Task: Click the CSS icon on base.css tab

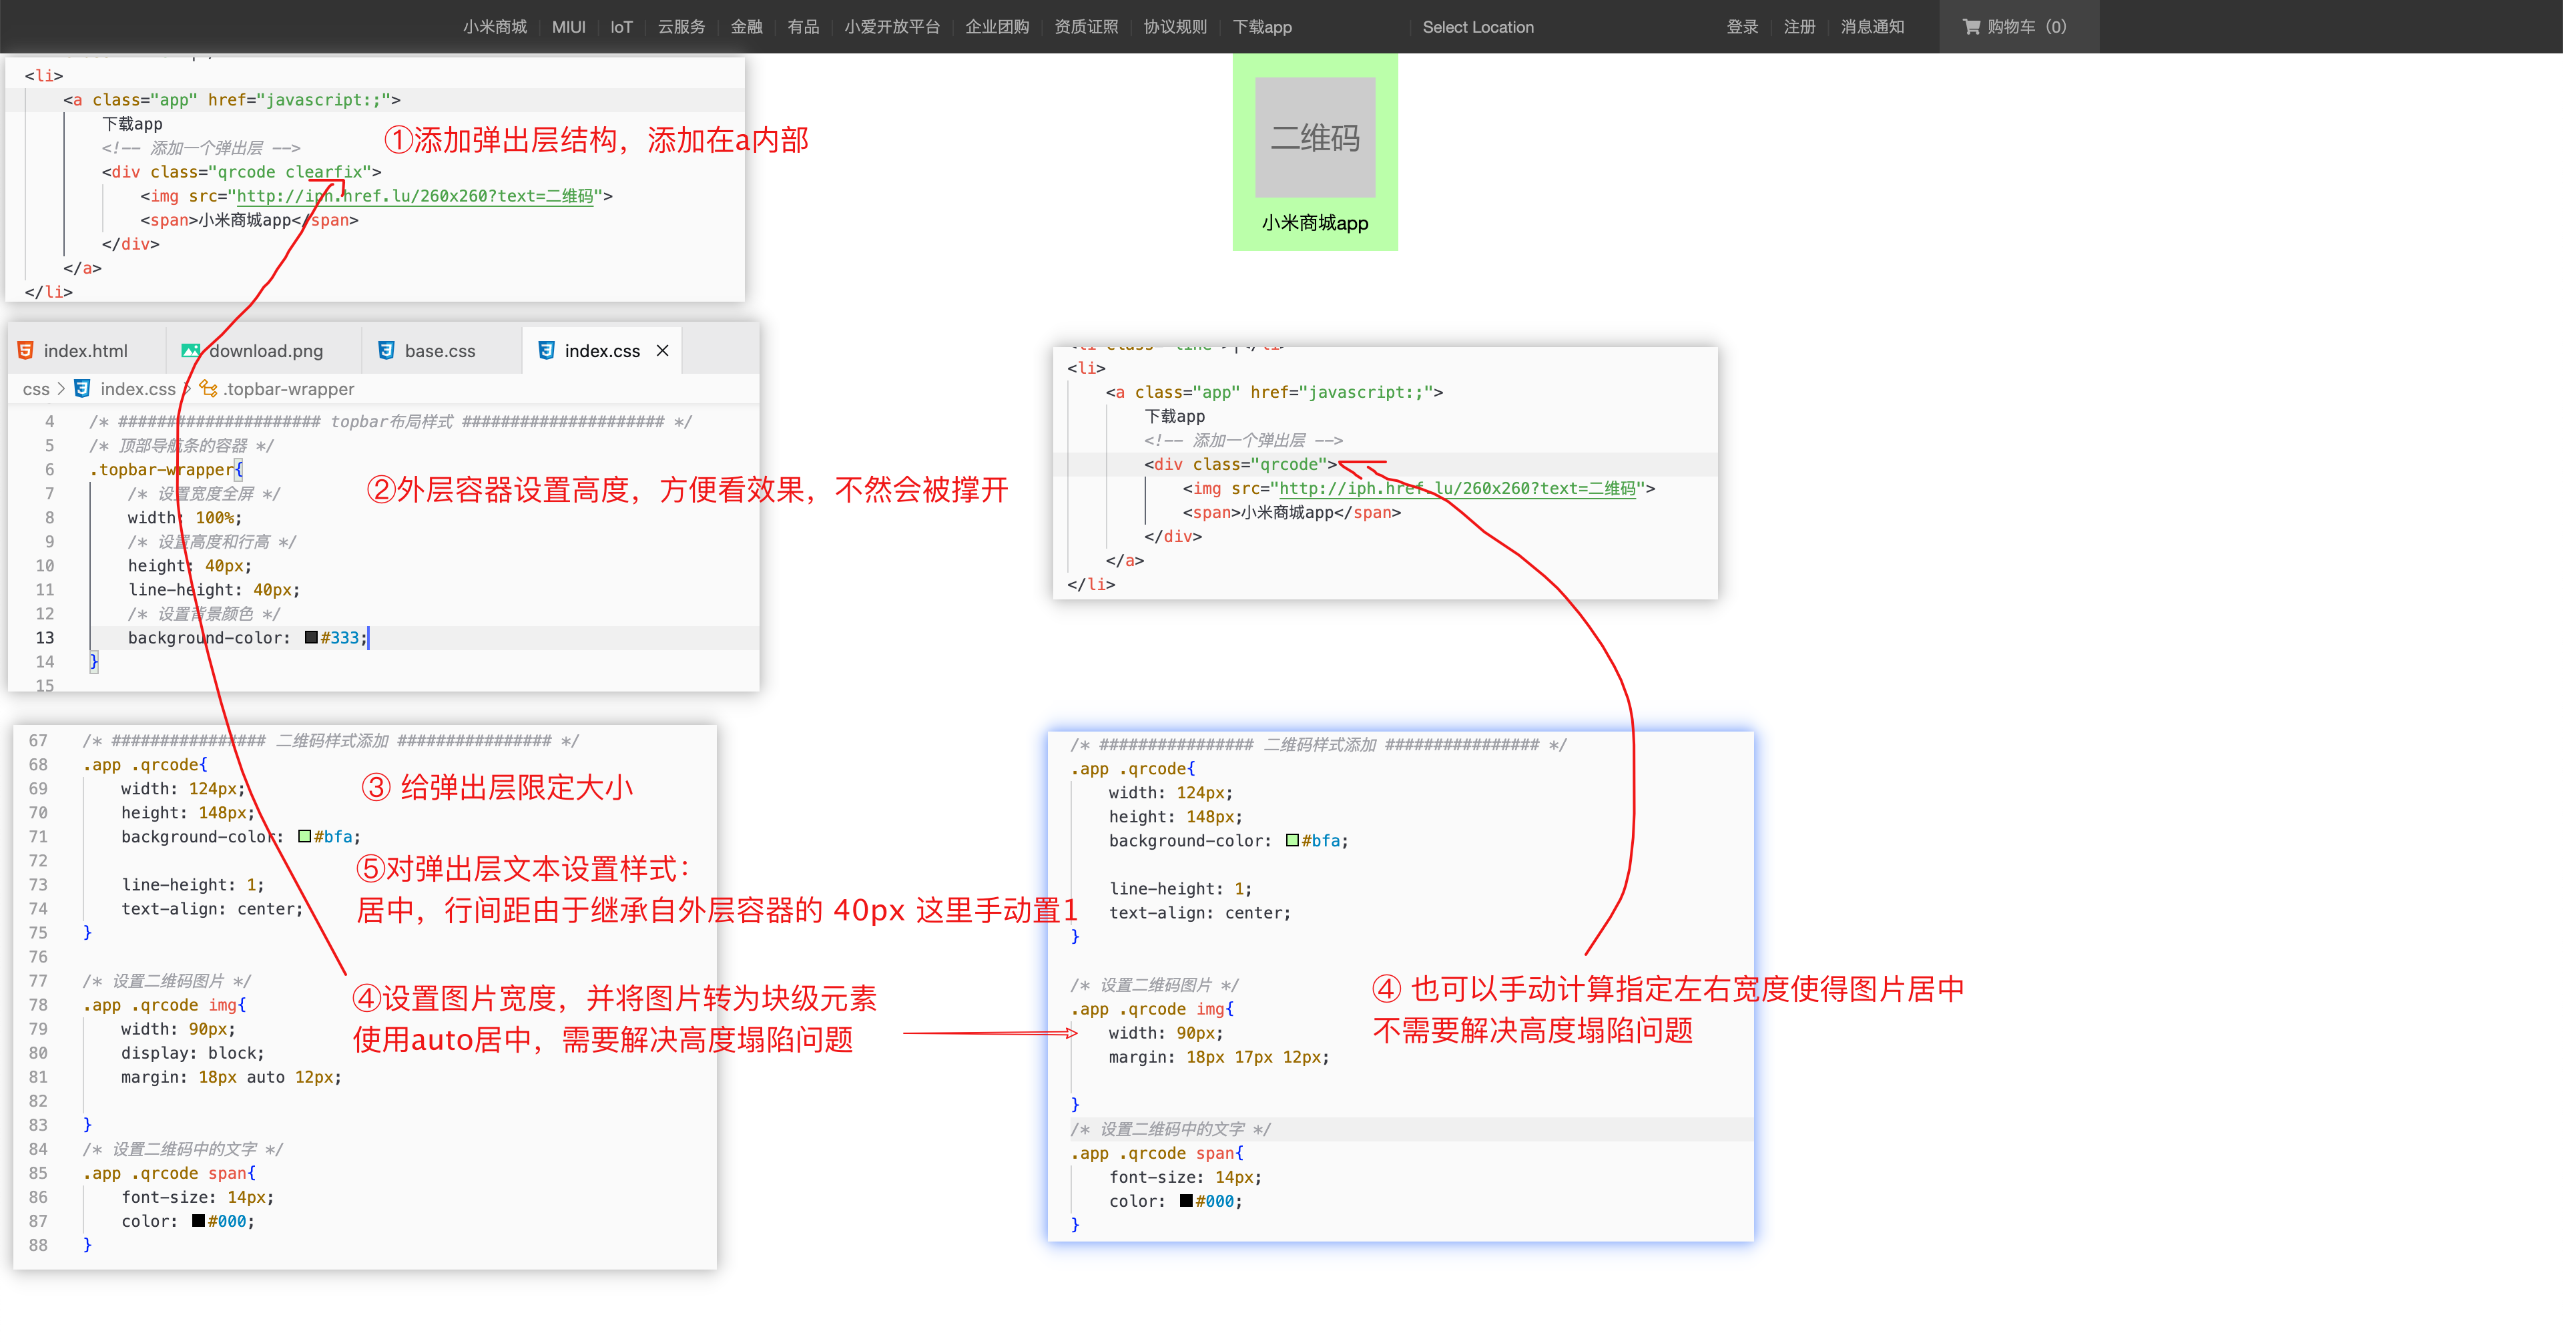Action: coord(386,350)
